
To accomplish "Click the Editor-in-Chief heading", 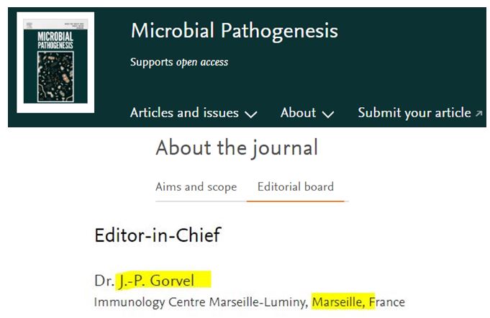I will coord(158,235).
